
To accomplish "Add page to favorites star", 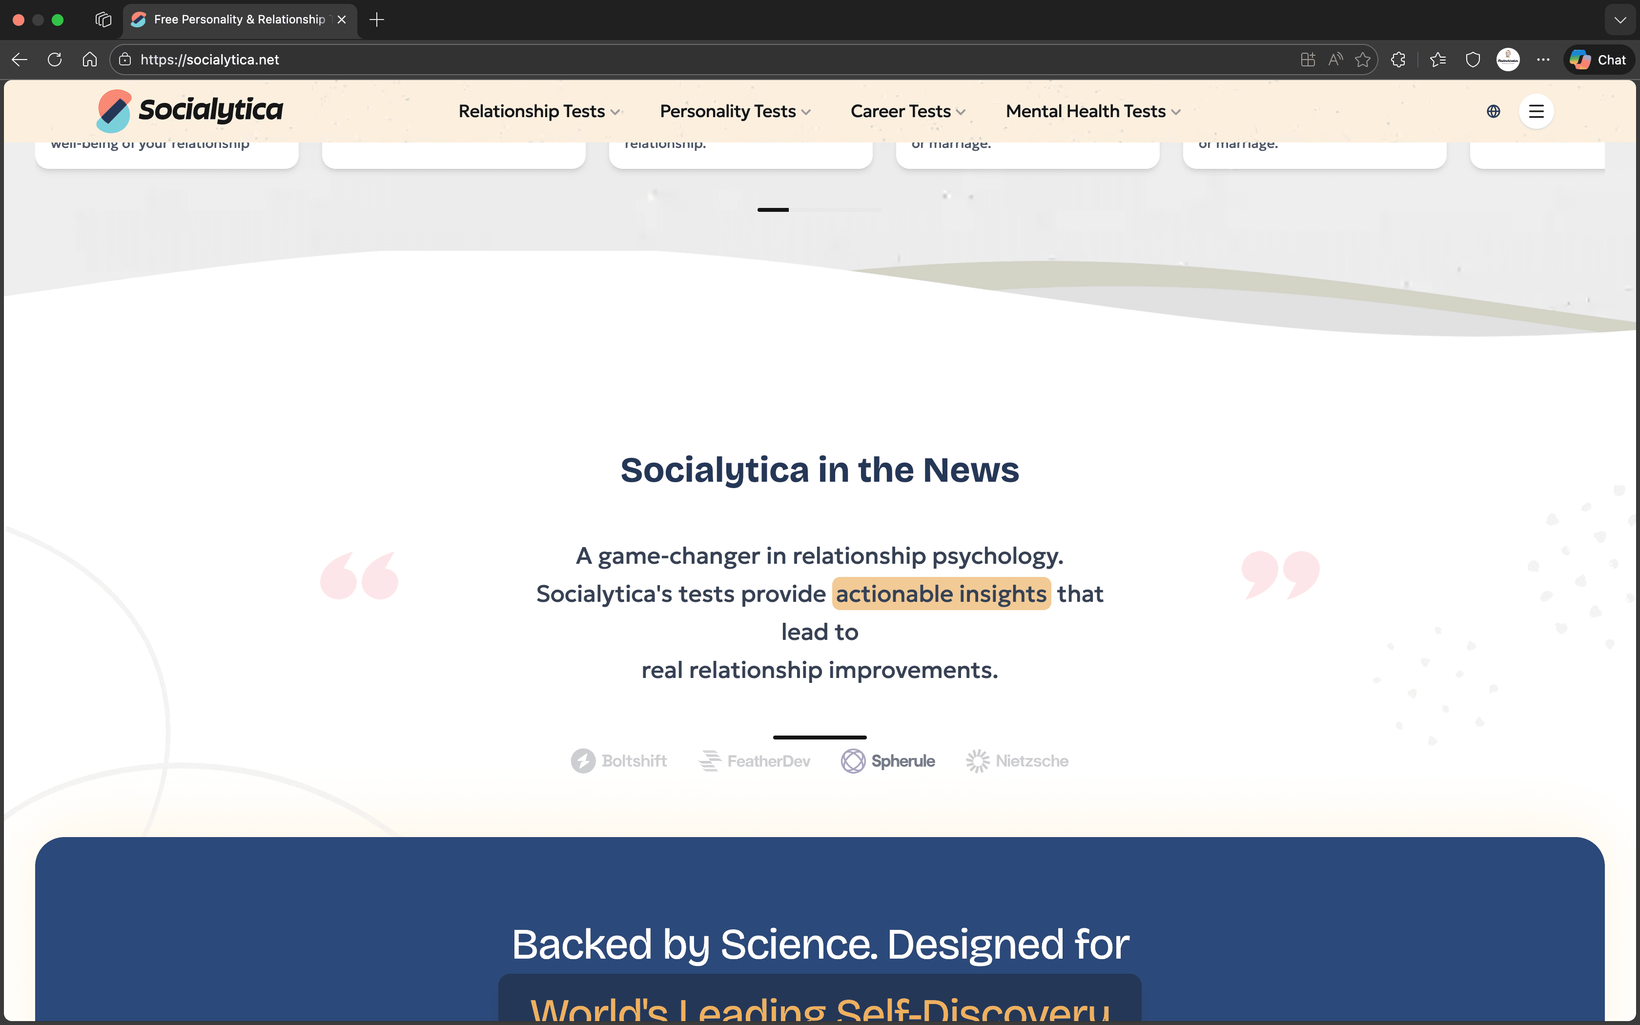I will pyautogui.click(x=1362, y=60).
